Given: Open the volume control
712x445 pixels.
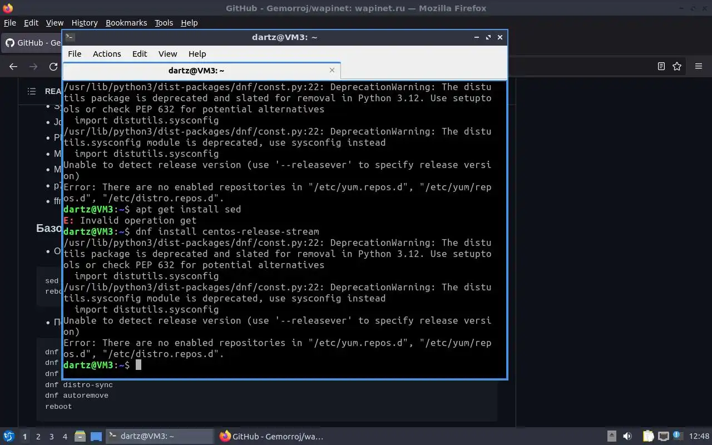Looking at the screenshot, I should [627, 437].
